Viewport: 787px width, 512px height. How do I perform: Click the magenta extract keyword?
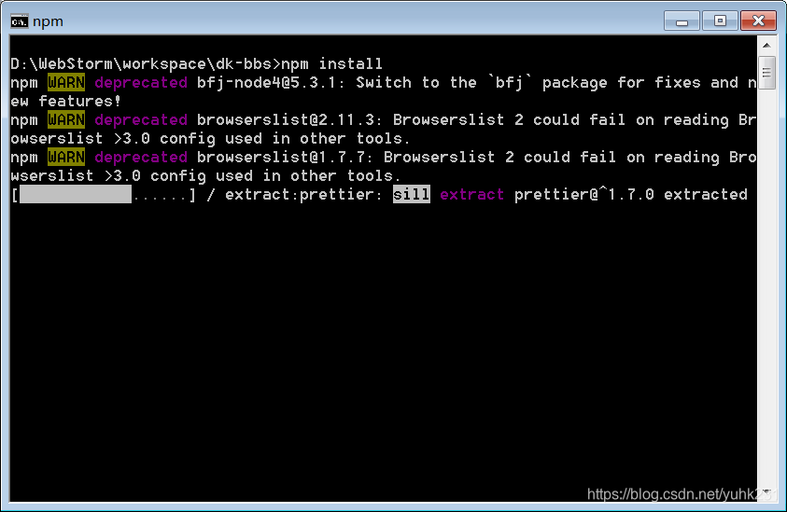(471, 195)
